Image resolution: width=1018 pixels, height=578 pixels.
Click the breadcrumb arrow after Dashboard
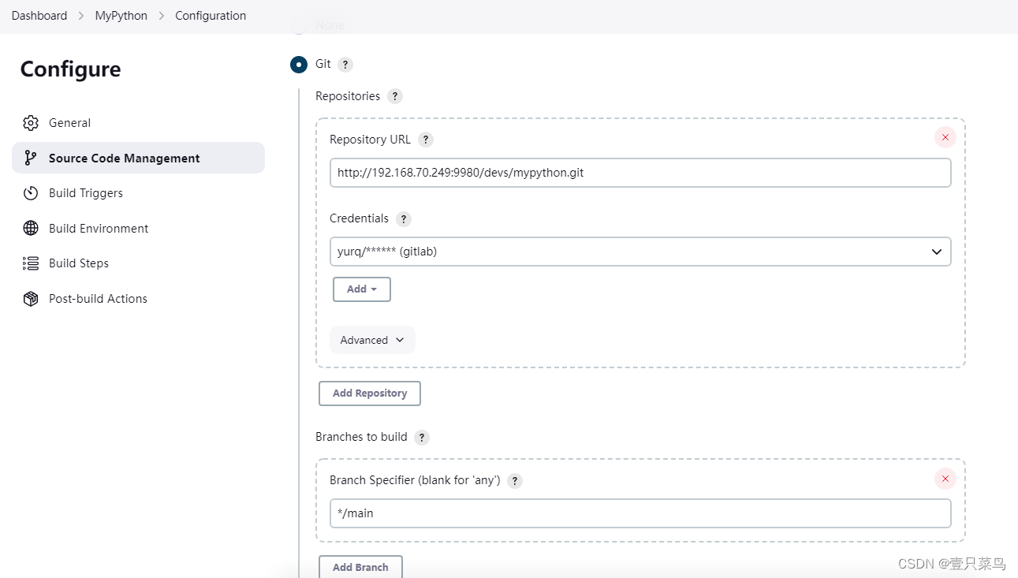coord(81,16)
